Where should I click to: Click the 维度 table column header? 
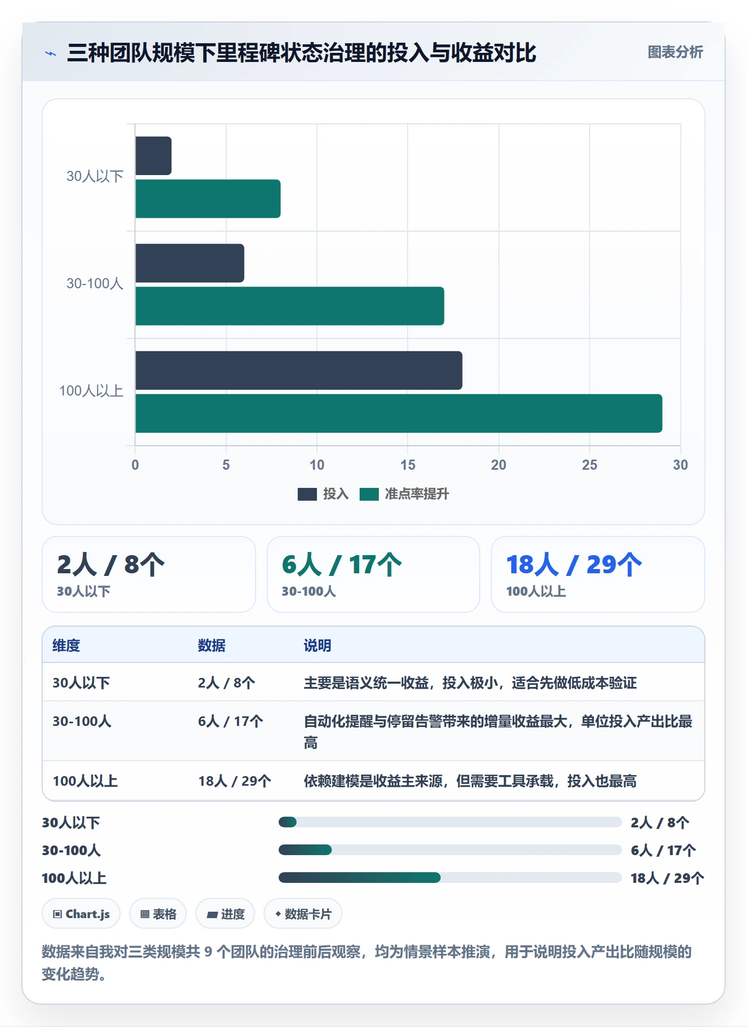(66, 645)
